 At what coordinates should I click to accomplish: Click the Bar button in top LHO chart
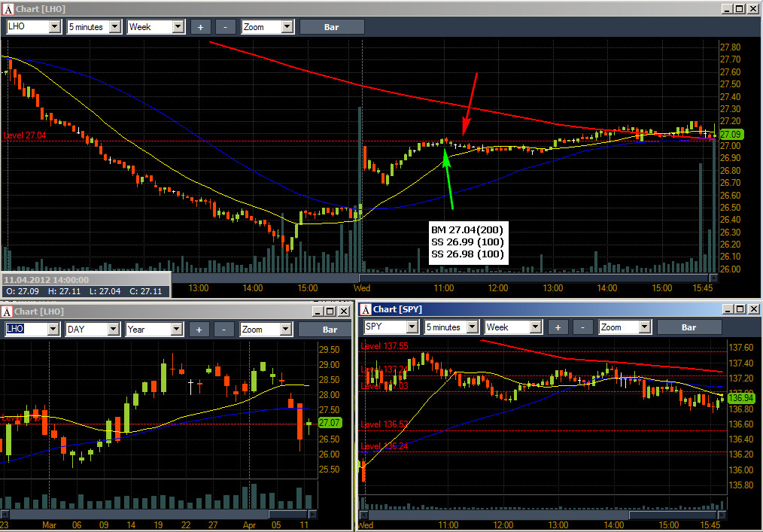[331, 27]
